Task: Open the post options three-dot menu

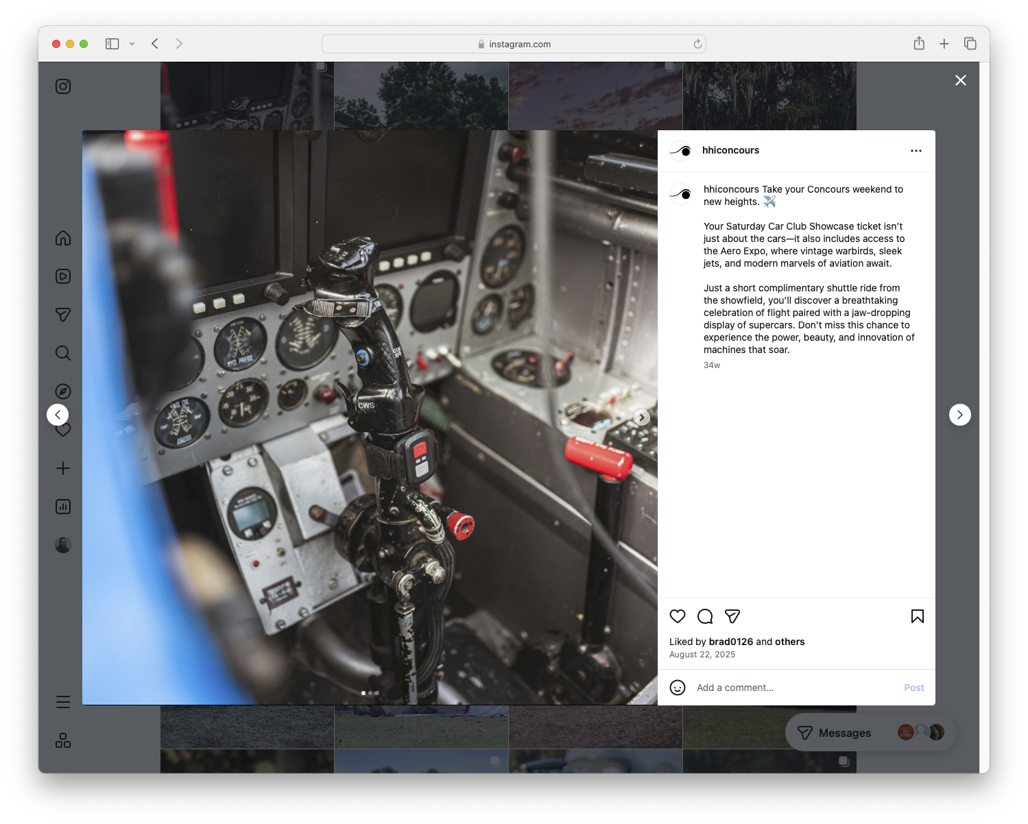Action: pyautogui.click(x=916, y=150)
